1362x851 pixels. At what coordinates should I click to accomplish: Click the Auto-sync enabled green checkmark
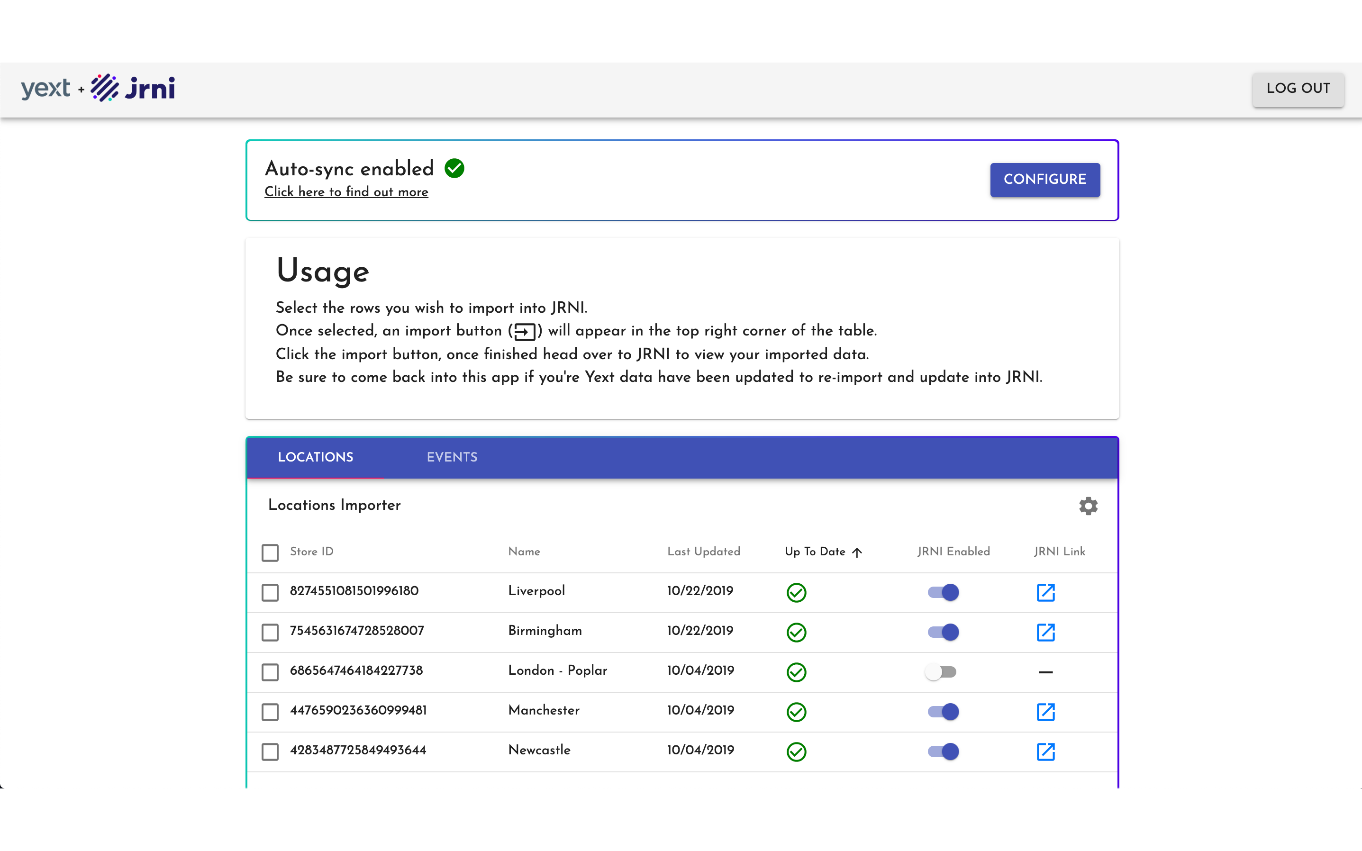coord(454,168)
